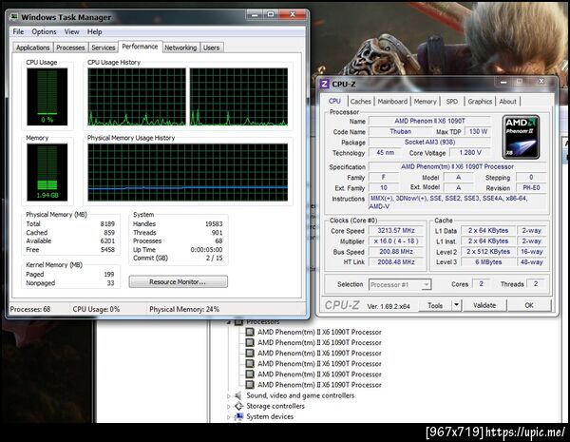Open the Tools dropdown arrow in CPU-Z
The height and width of the screenshot is (442, 570).
point(456,305)
